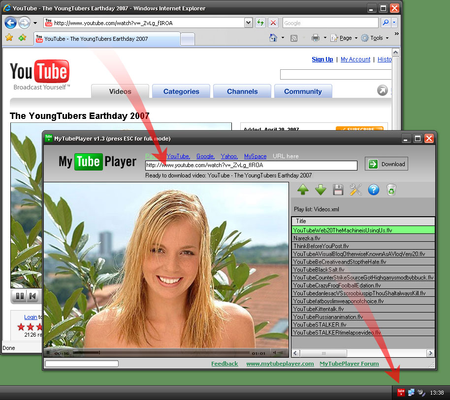Open a new browser tab

point(188,39)
